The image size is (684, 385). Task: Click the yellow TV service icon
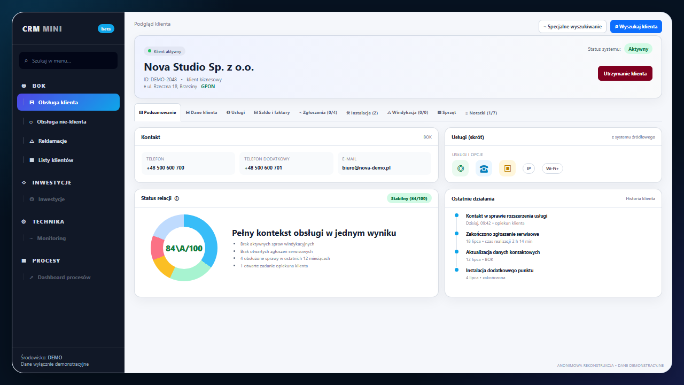pos(507,168)
